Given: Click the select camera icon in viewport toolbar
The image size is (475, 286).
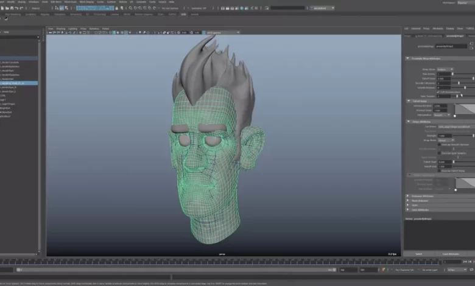Looking at the screenshot, I should coord(51,33).
